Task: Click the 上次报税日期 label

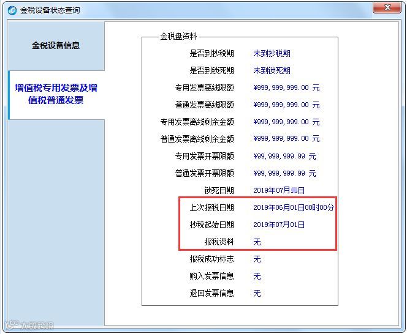Action: pos(211,207)
